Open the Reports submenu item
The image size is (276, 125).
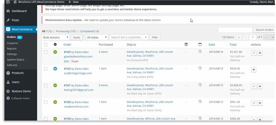click(12, 49)
